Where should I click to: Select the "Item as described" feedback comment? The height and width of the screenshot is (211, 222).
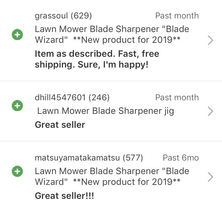(97, 59)
